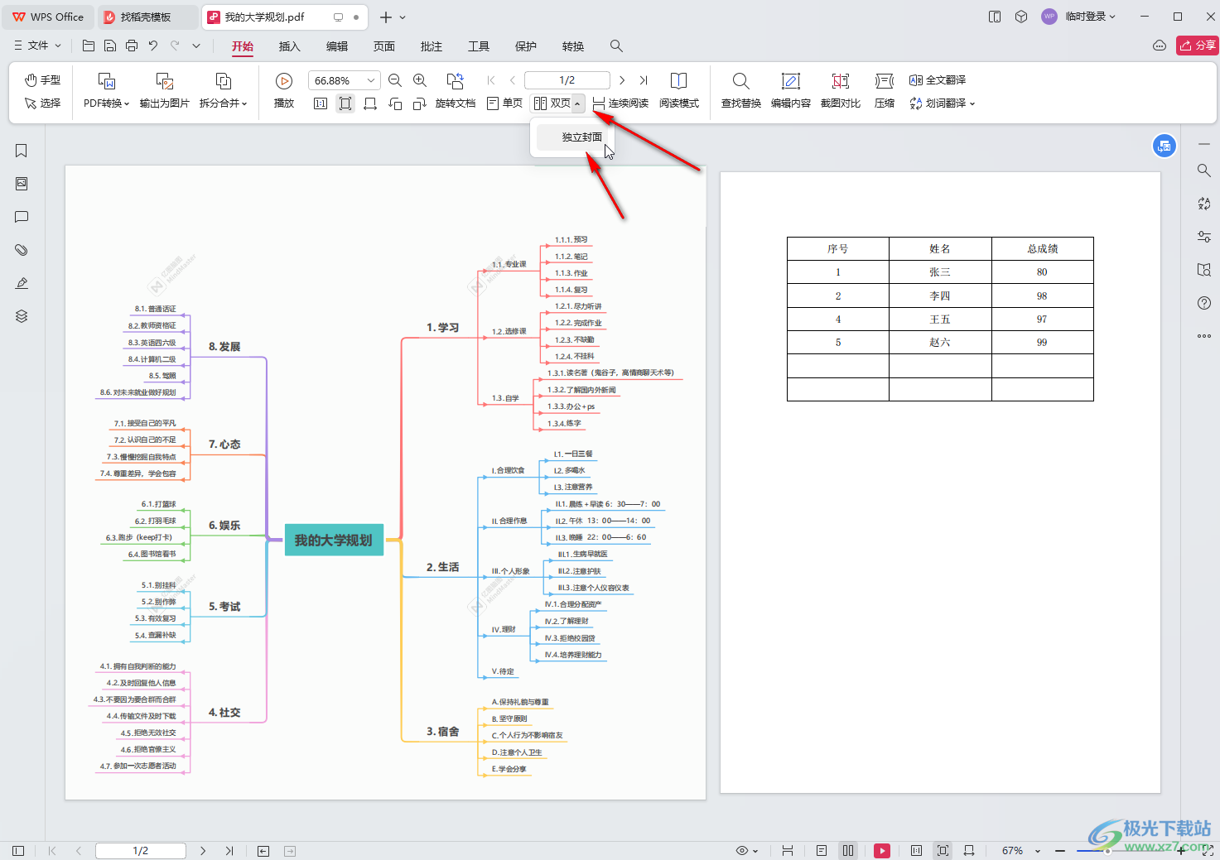Expand quick access toolbar chevron
1220x860 pixels.
[196, 46]
